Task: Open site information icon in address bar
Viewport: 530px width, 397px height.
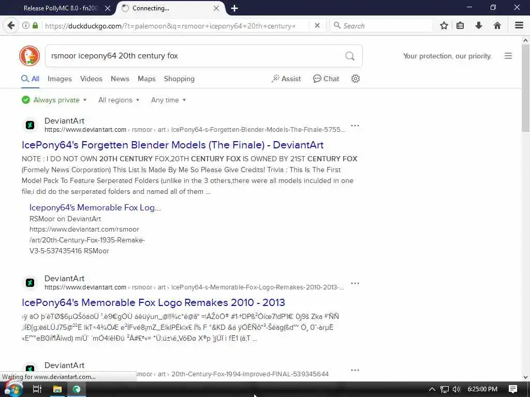Action: pyautogui.click(x=26, y=26)
